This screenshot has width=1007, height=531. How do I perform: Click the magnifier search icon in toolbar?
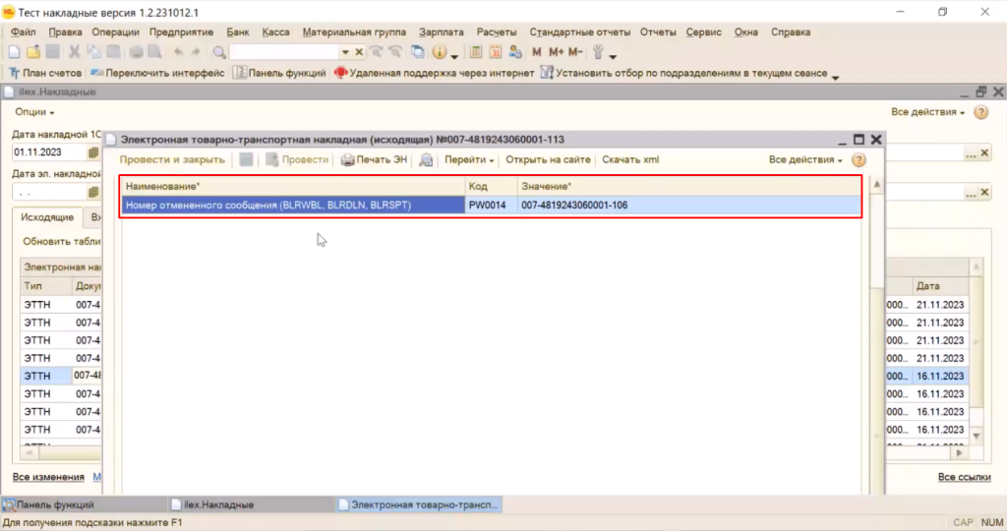coord(219,52)
